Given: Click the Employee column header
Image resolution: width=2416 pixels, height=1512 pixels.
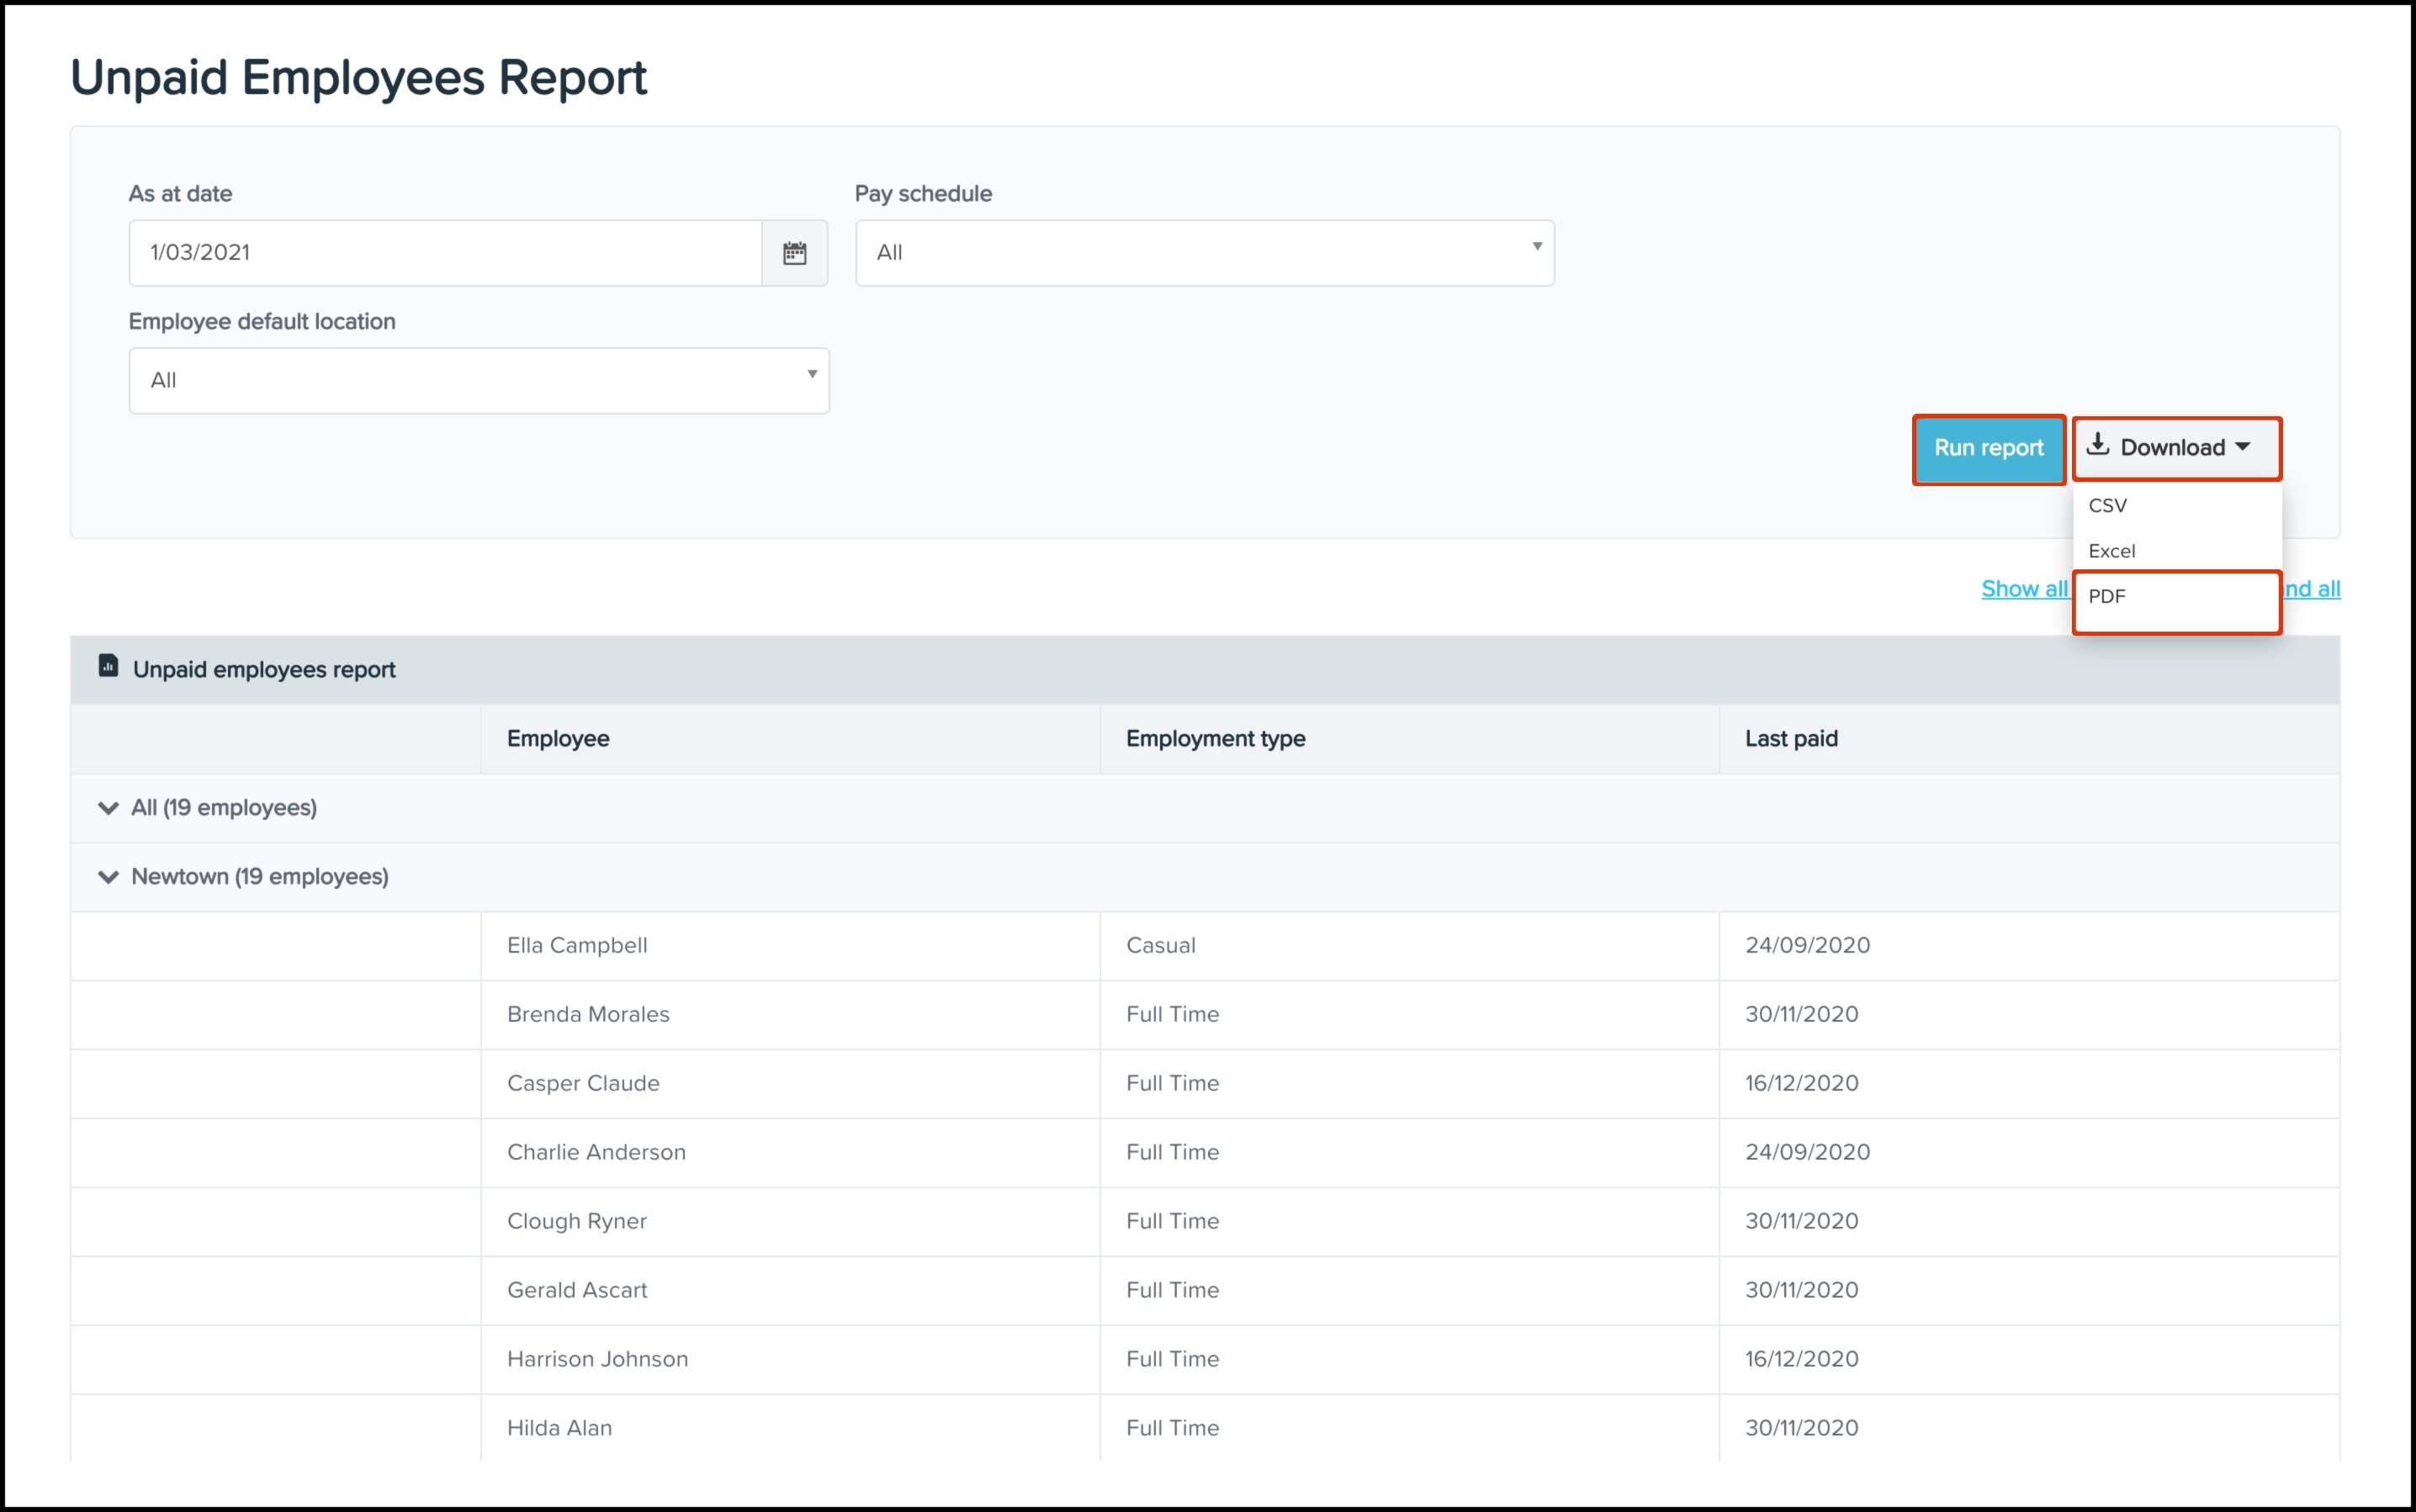Looking at the screenshot, I should click(x=559, y=739).
